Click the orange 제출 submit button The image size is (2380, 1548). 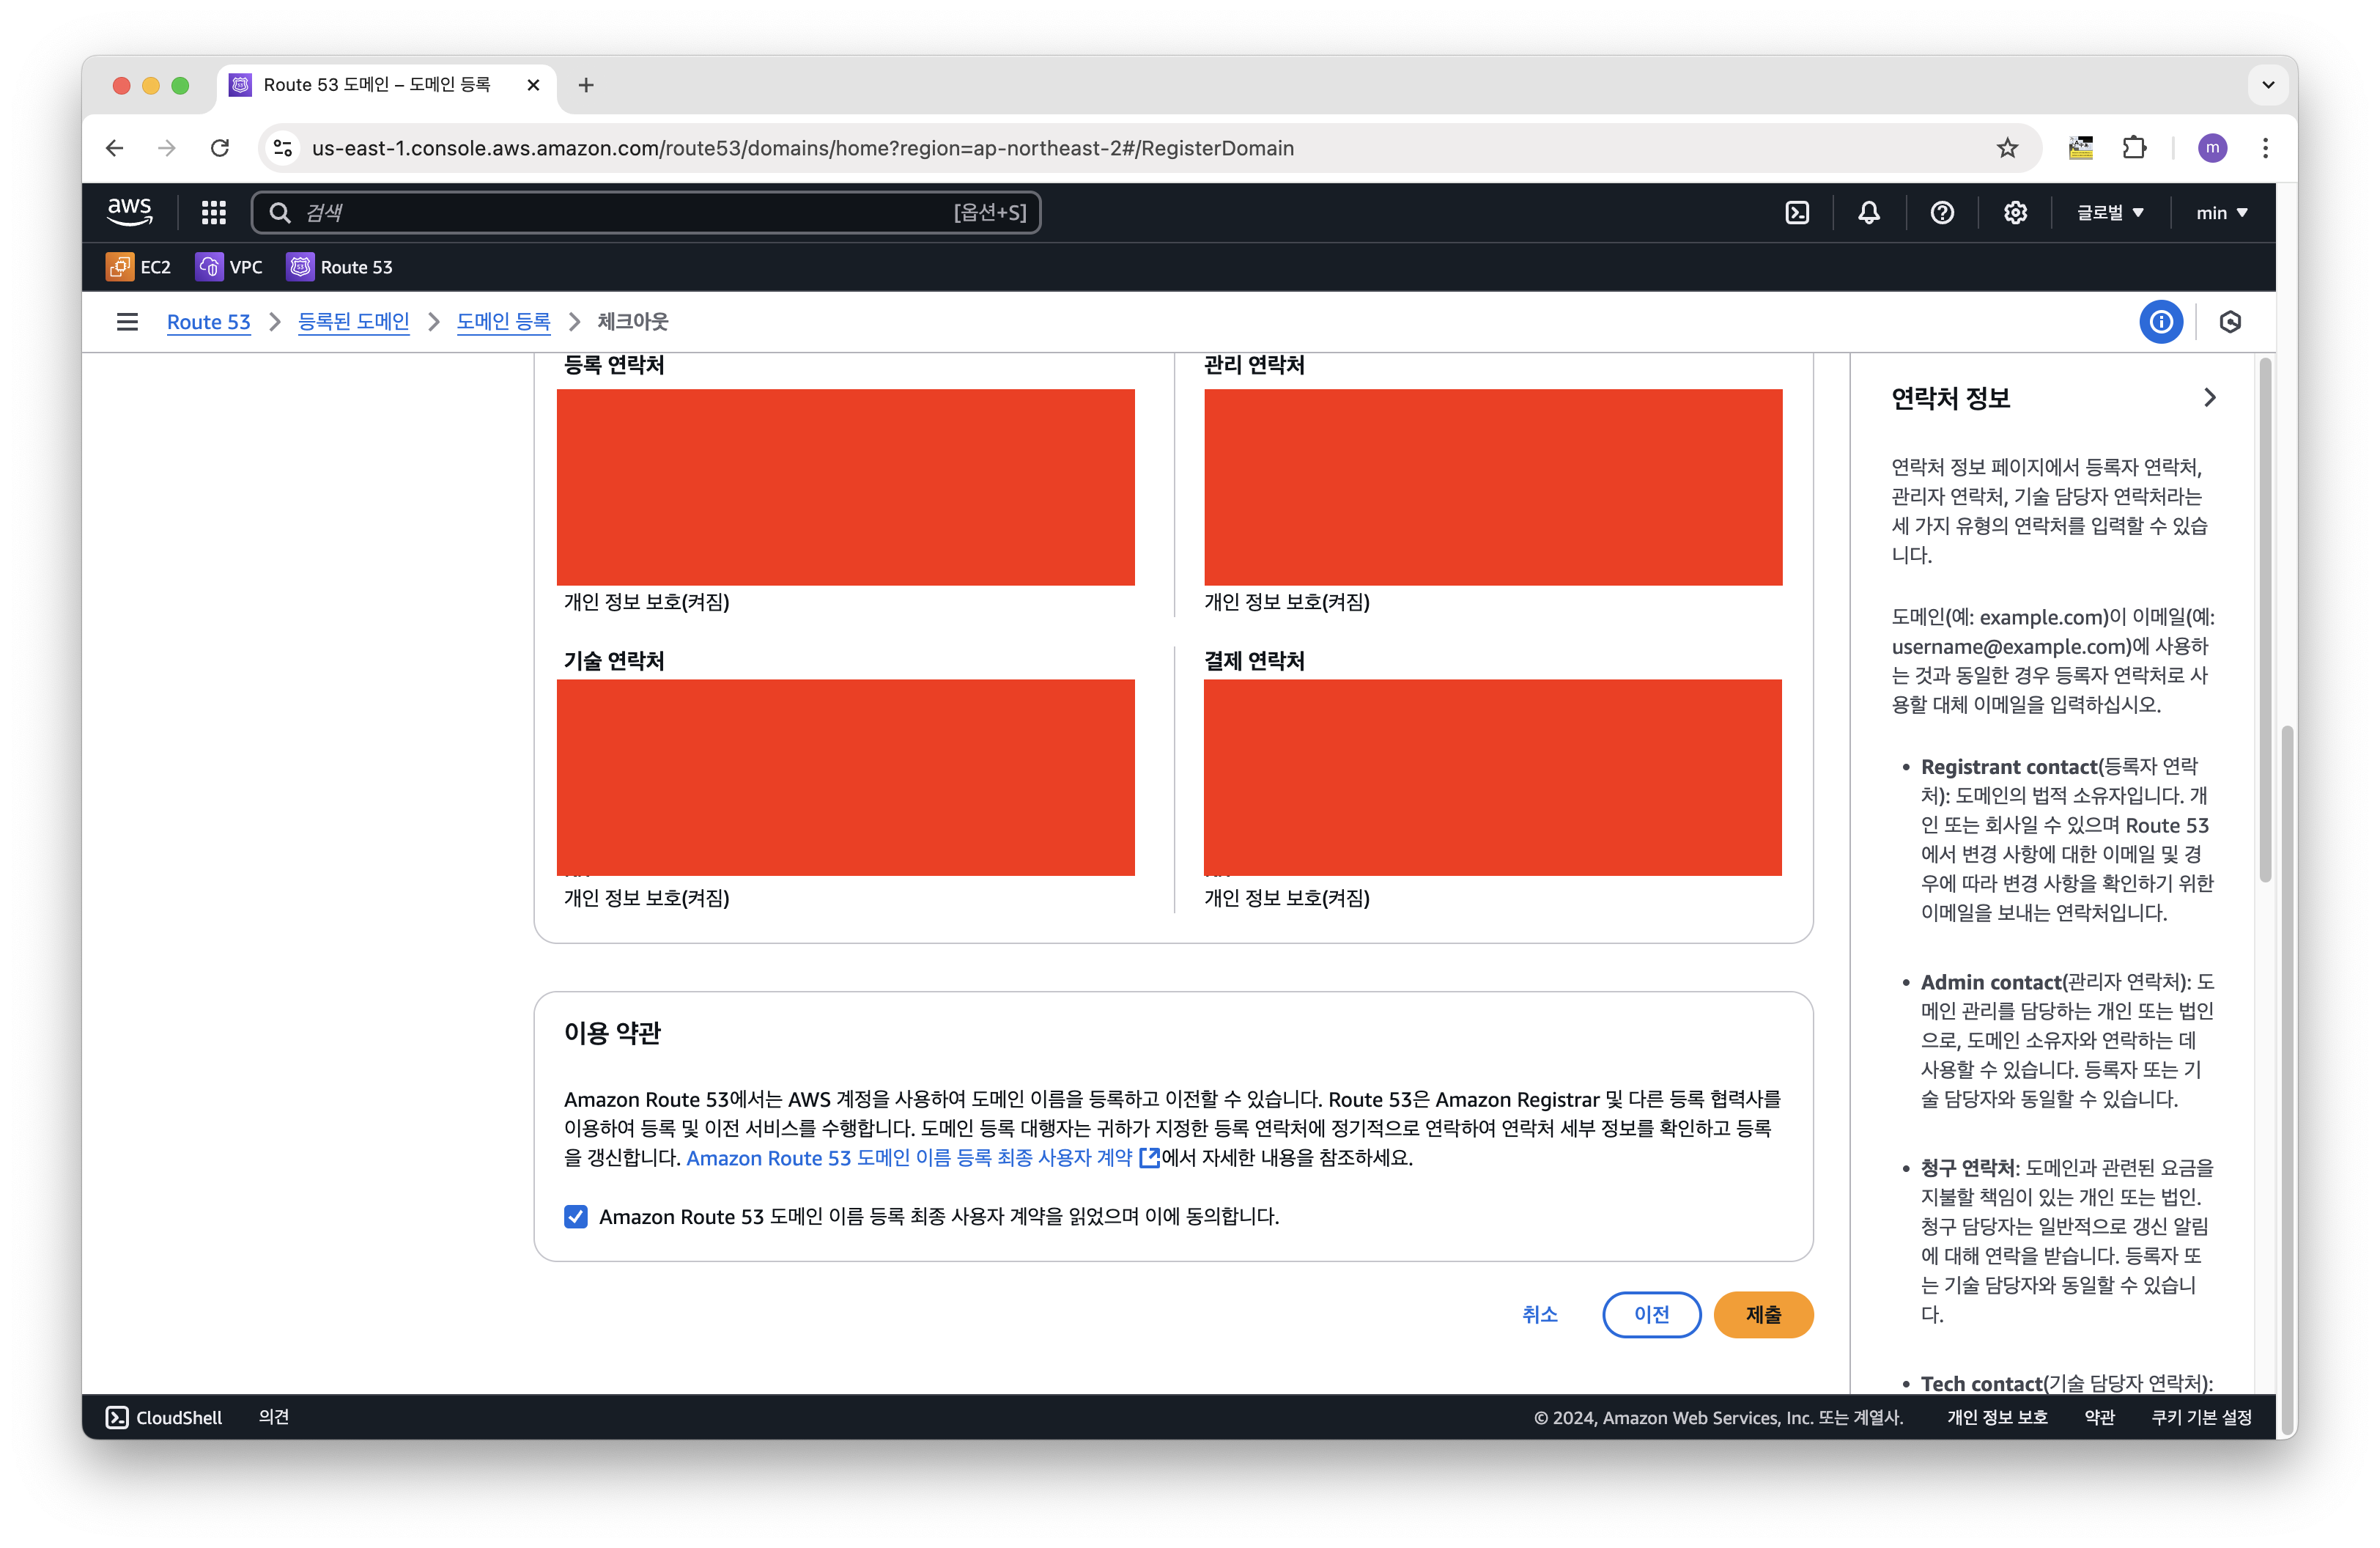(x=1762, y=1314)
